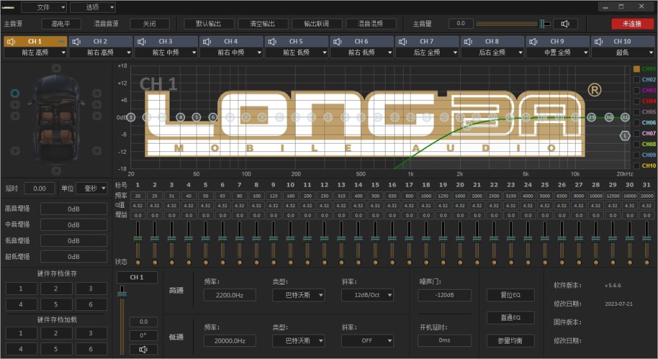Select the front-left tweeter speaker on car diagram

point(15,93)
